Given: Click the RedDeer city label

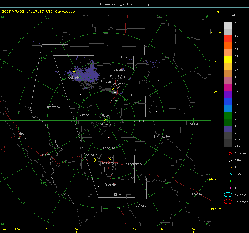Looking at the screenshot, I should (117, 84).
